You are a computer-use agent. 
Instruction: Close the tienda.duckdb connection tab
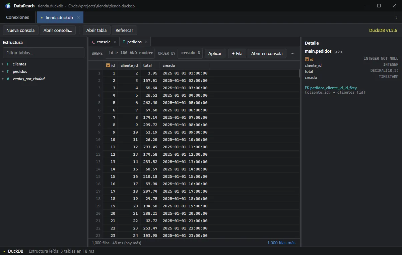[78, 17]
